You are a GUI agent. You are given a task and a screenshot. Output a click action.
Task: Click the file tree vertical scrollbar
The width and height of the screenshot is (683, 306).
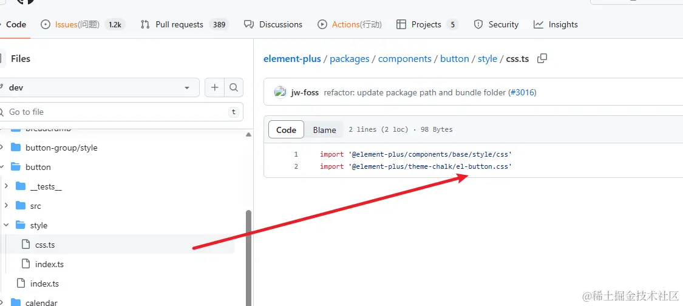pyautogui.click(x=248, y=255)
